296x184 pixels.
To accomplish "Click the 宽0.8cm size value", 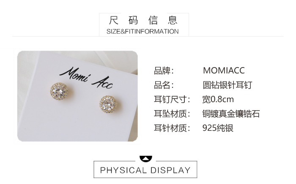I will pos(218,100).
